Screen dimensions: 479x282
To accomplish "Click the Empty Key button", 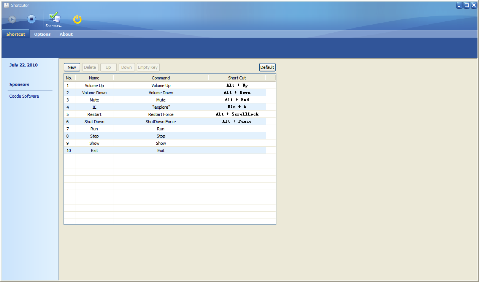I will [148, 67].
